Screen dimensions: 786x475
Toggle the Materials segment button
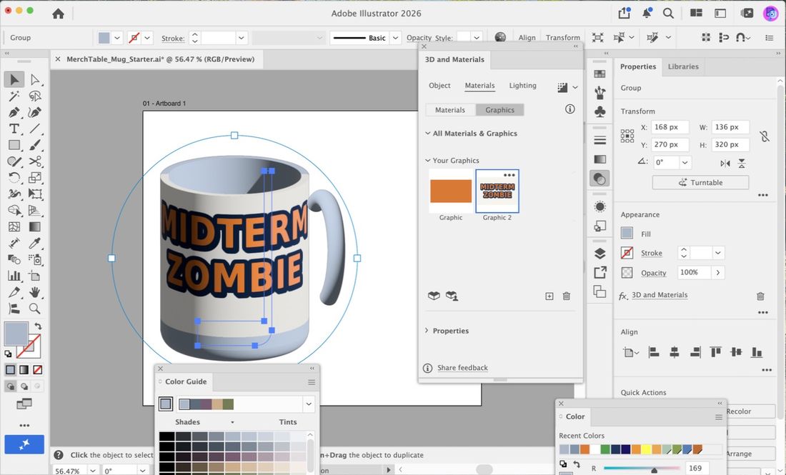coord(450,110)
